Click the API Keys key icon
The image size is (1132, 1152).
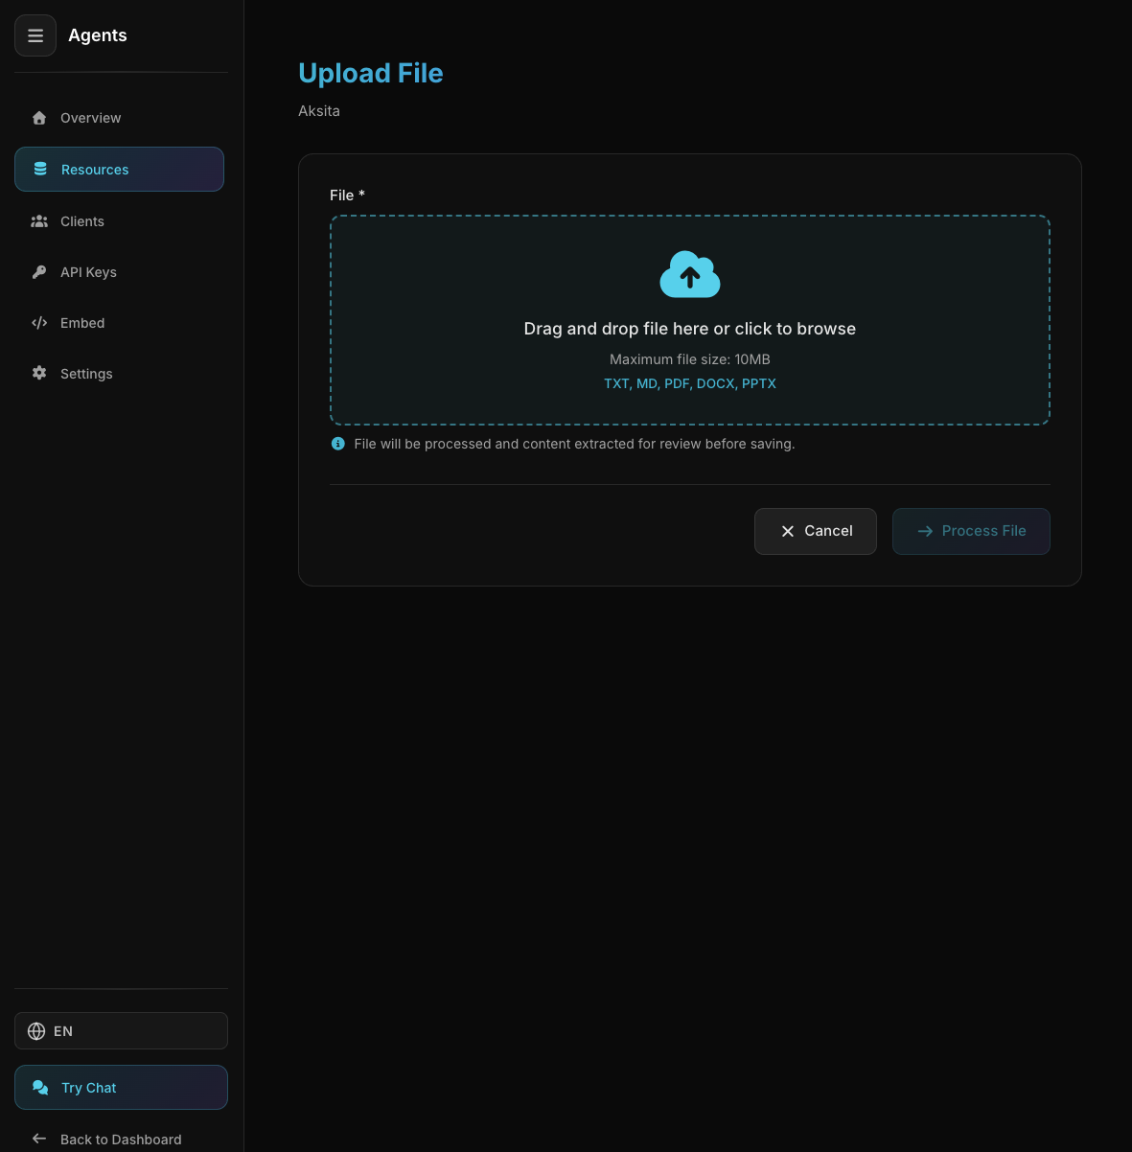coord(39,271)
